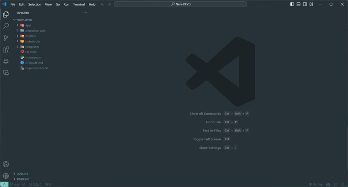This screenshot has height=187, width=348.
Task: Open manage.py file
Action: [x=33, y=58]
